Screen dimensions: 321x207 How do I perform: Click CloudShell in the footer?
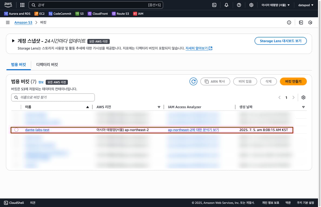14,203
